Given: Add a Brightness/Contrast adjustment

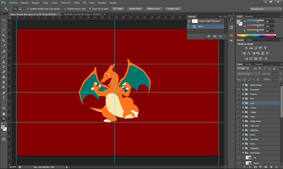Looking at the screenshot, I should tap(246, 48).
